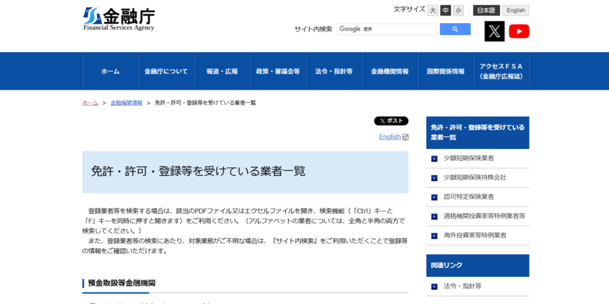Viewport: 609px width, 304px height.
Task: Set text size to 小 (small)
Action: 458,10
